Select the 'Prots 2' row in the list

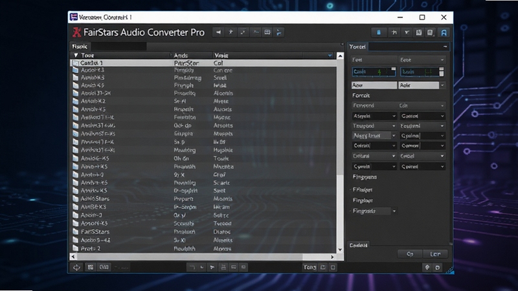[203, 248]
